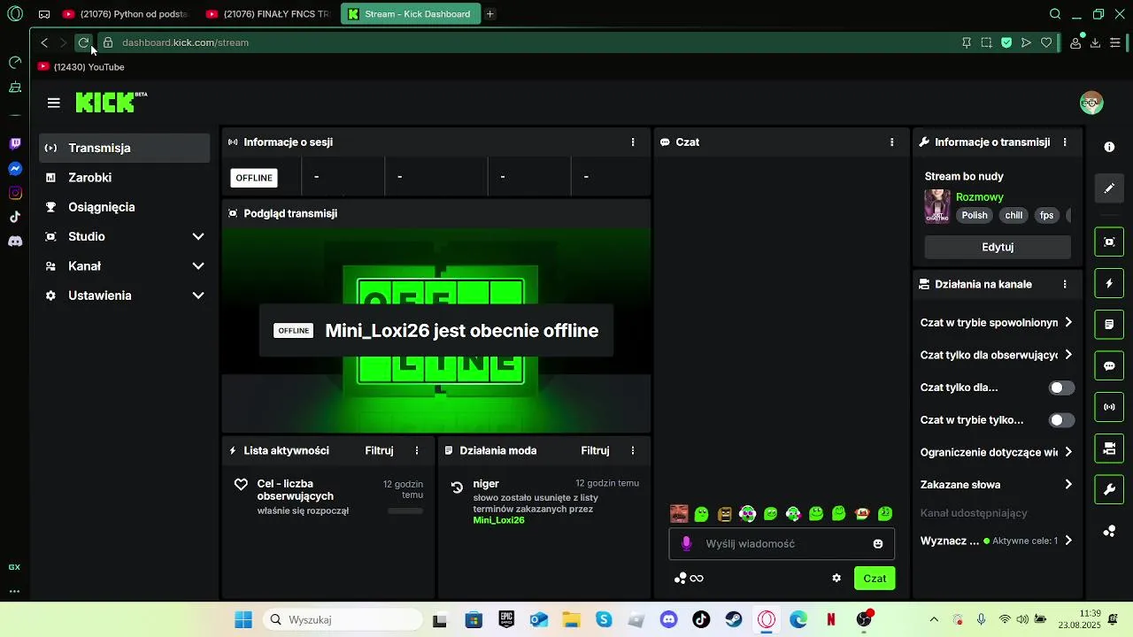The image size is (1133, 637).
Task: Open the Kick hamburger menu
Action: (54, 104)
